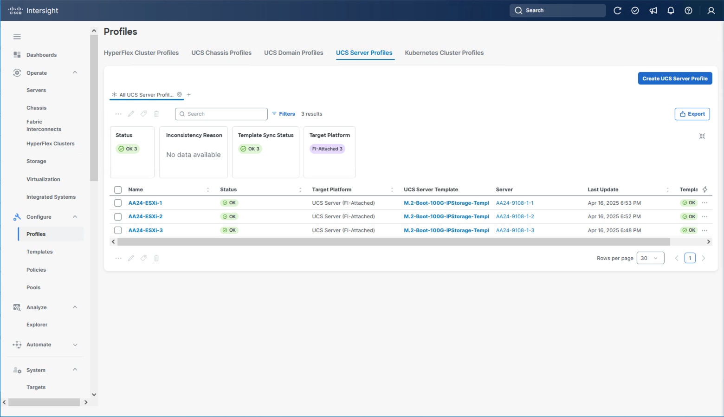The height and width of the screenshot is (417, 724).
Task: Toggle the hamburger navigation menu
Action: (x=17, y=37)
